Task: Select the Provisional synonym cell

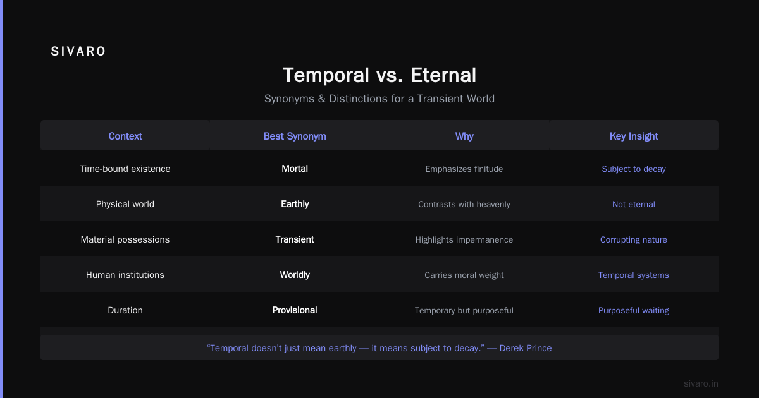Action: [x=295, y=310]
